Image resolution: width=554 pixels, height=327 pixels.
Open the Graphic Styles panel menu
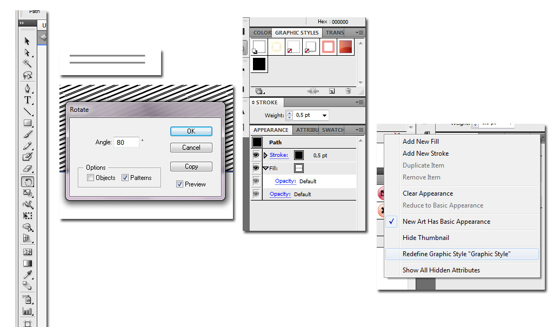click(x=359, y=32)
